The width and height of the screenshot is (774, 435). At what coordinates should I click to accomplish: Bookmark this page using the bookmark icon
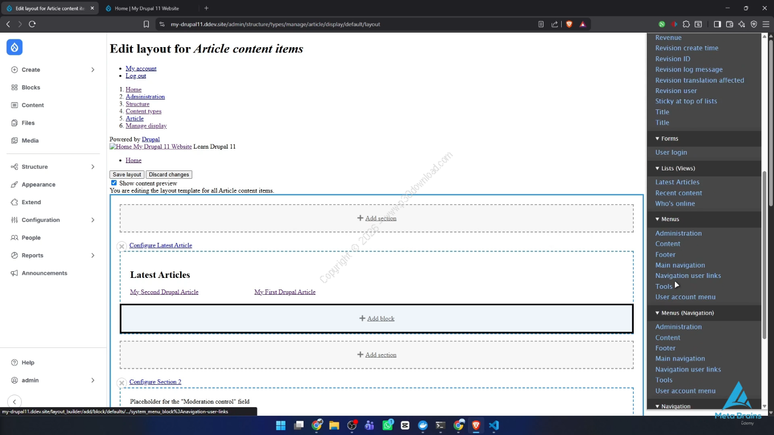point(146,24)
